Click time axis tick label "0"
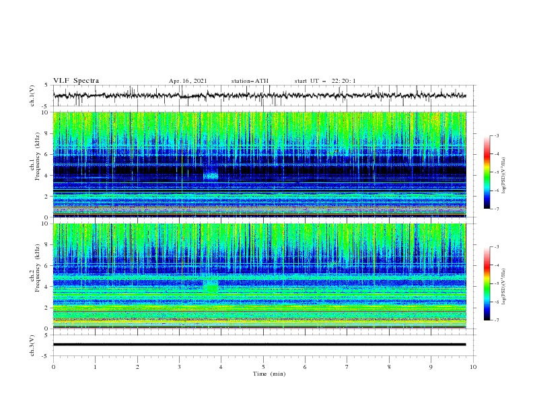Image resolution: width=533 pixels, height=412 pixels. coord(53,367)
